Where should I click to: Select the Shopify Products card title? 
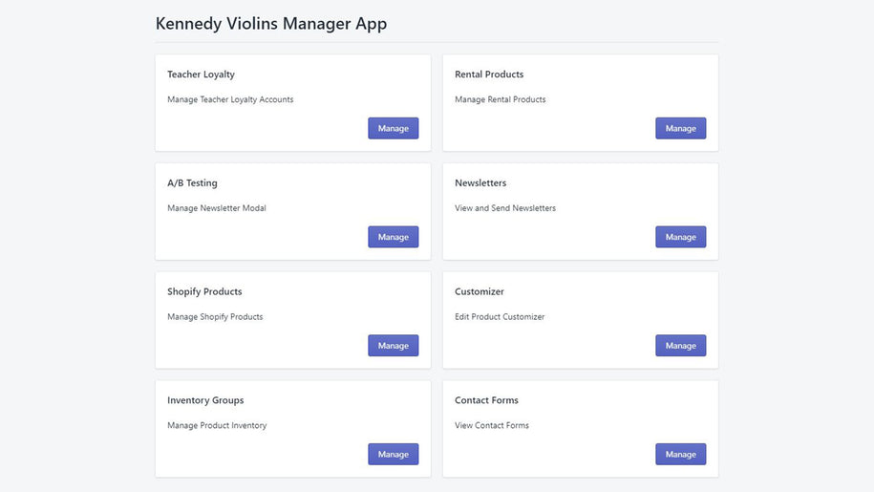(204, 292)
